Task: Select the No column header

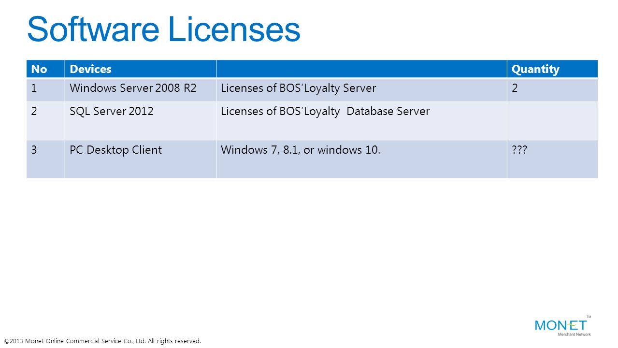Action: point(45,69)
